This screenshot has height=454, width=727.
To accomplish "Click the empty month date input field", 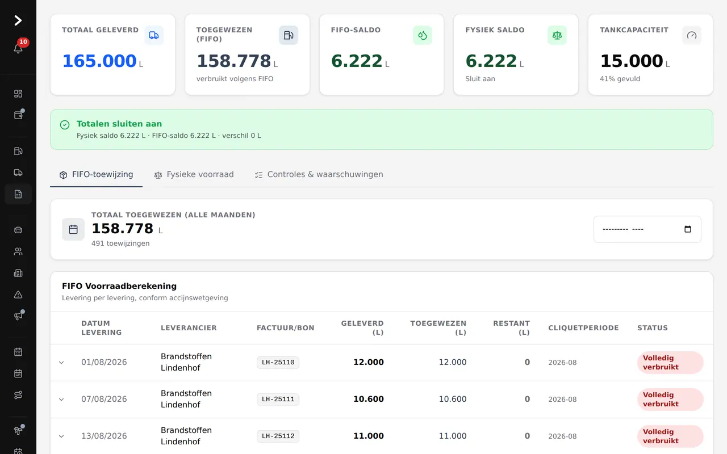I will [647, 229].
